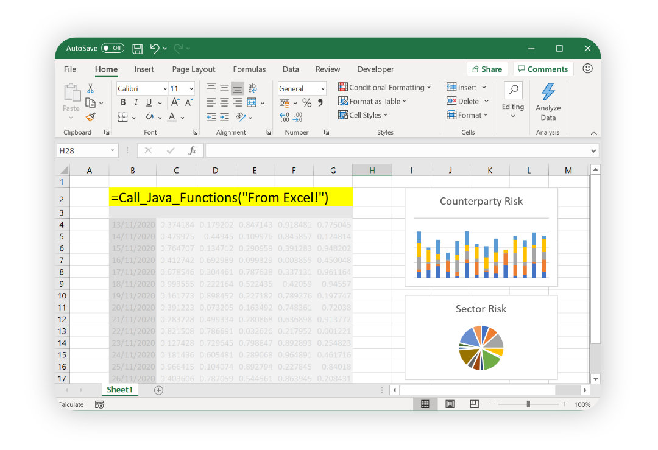The width and height of the screenshot is (658, 450).
Task: Click the Format Painter icon
Action: pos(90,117)
